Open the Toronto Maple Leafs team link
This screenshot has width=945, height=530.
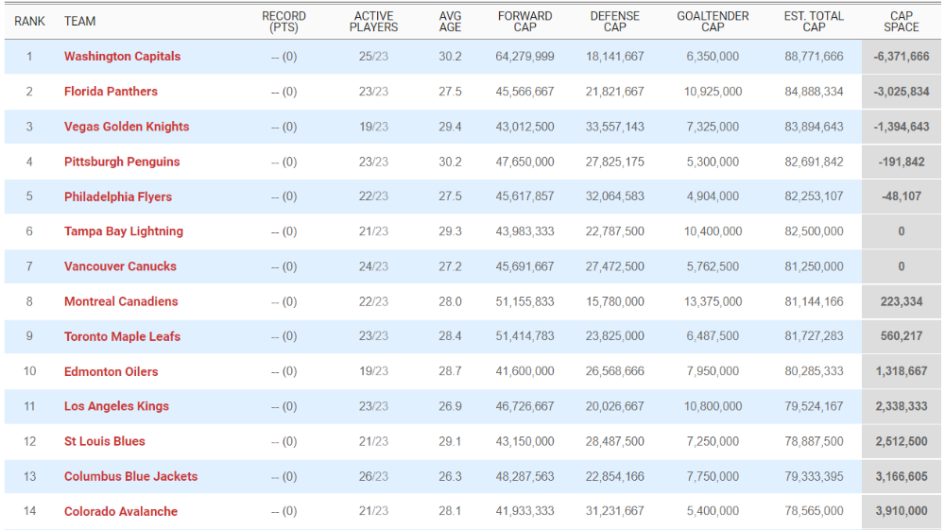click(122, 336)
